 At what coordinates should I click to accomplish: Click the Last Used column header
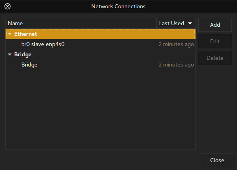click(176, 23)
